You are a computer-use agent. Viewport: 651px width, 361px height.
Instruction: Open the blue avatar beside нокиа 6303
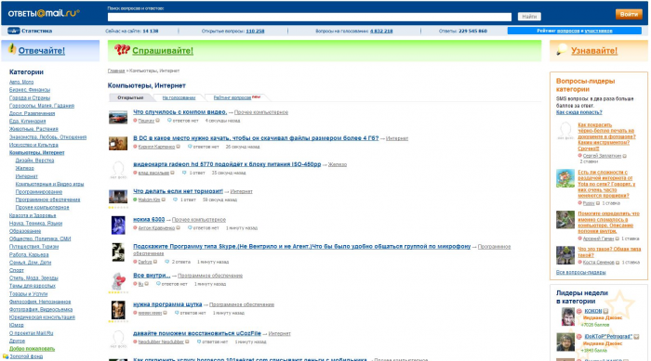(118, 226)
